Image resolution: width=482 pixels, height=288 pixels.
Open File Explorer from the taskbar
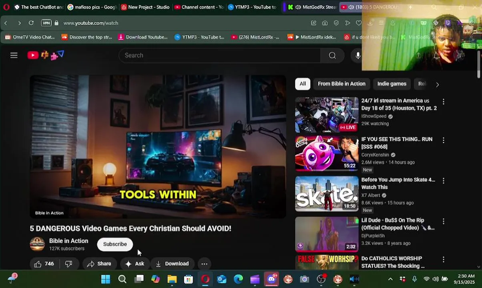pyautogui.click(x=172, y=279)
